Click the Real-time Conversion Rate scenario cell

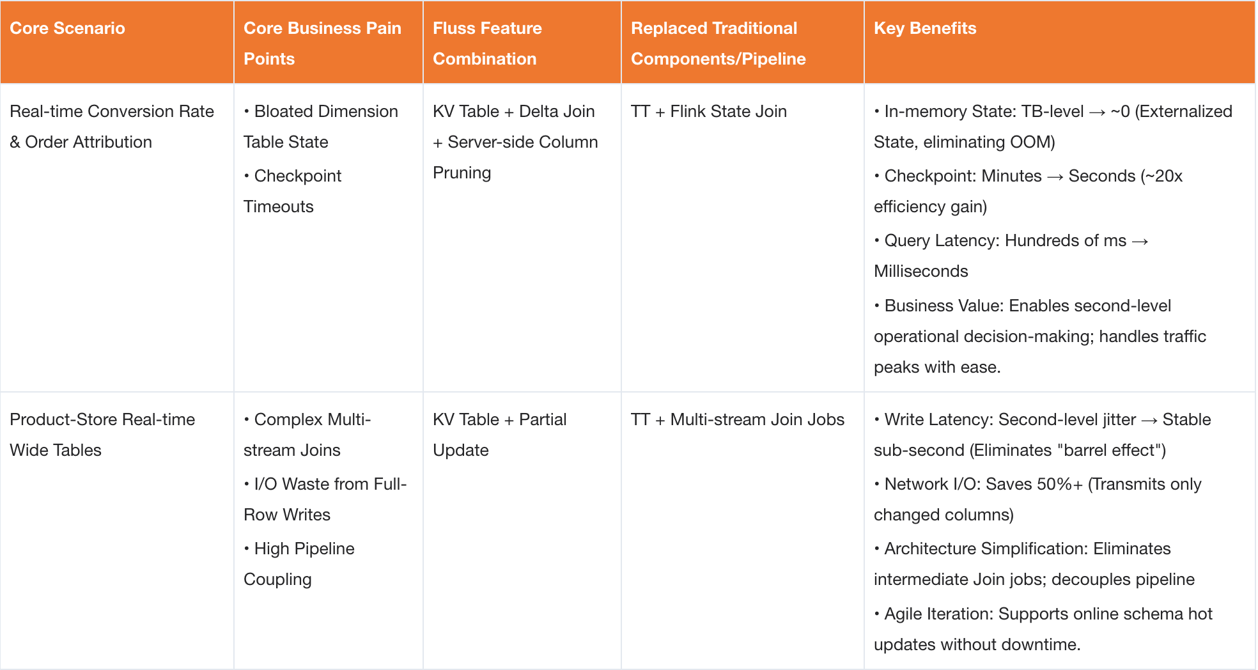pos(112,127)
